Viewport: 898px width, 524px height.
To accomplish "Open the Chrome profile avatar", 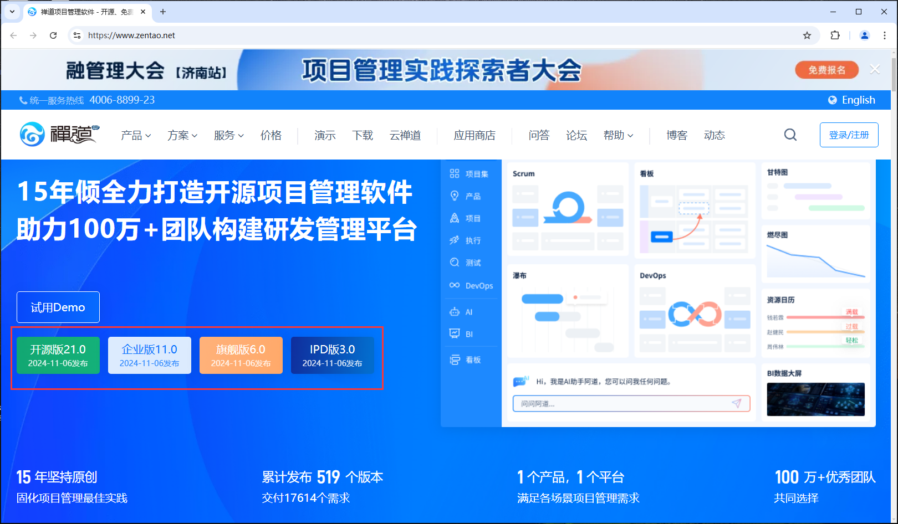I will click(x=864, y=35).
